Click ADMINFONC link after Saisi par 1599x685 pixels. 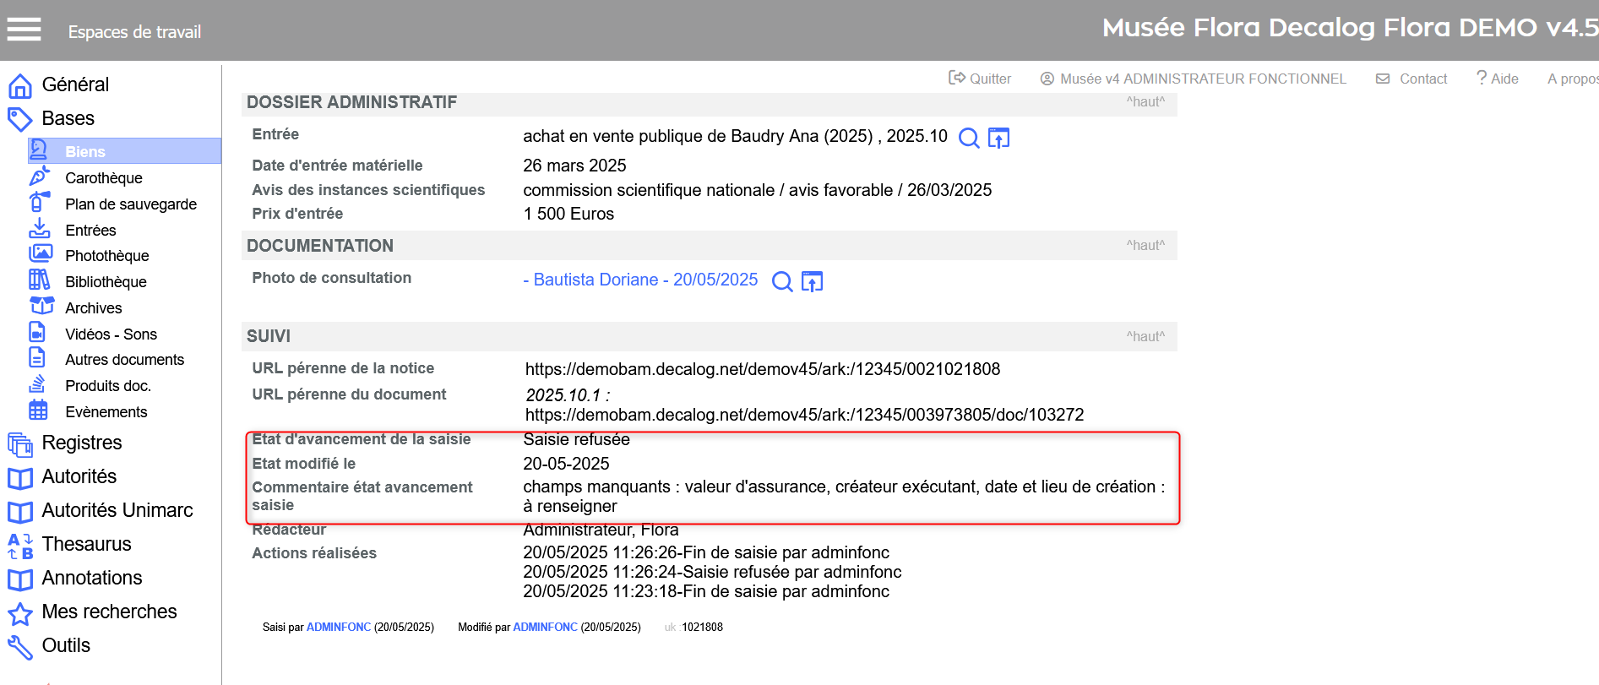pyautogui.click(x=338, y=628)
